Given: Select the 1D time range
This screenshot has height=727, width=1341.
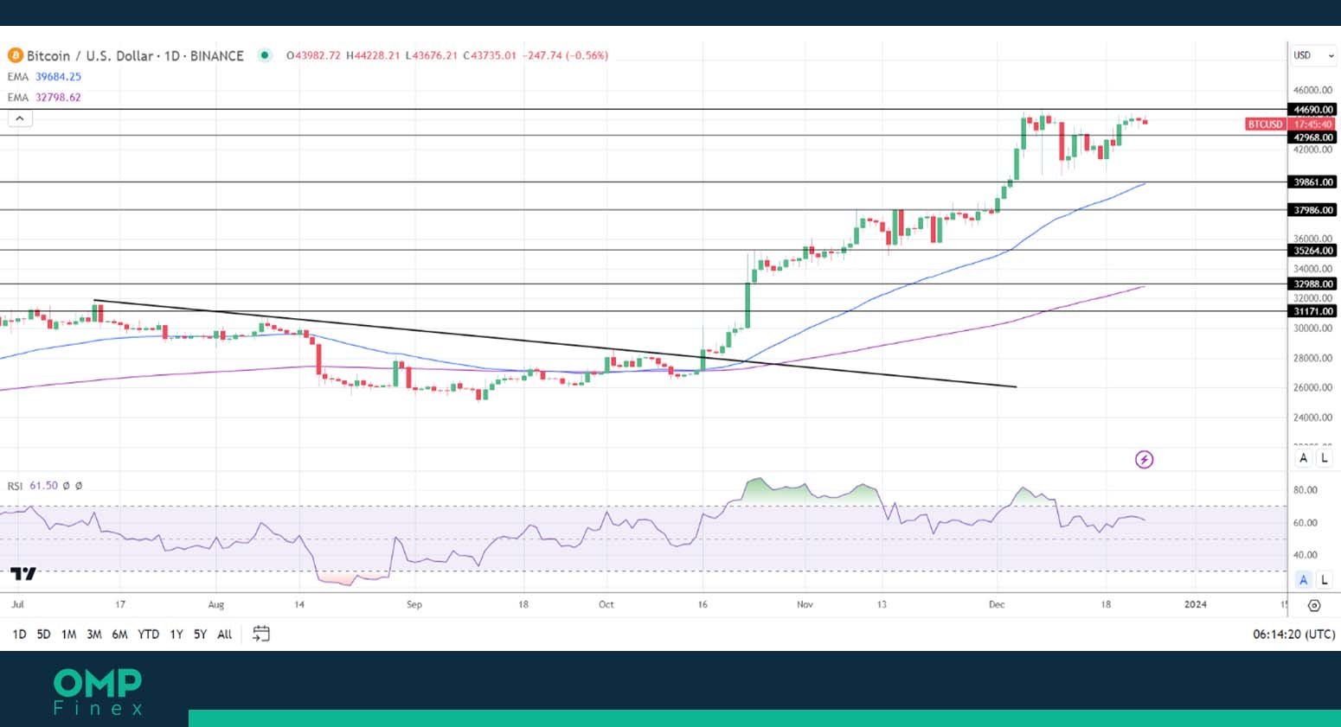Looking at the screenshot, I should [19, 635].
